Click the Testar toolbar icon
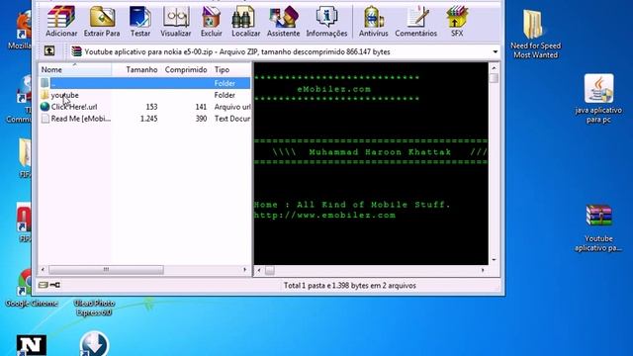Screen dimensions: 633x356 pyautogui.click(x=140, y=21)
